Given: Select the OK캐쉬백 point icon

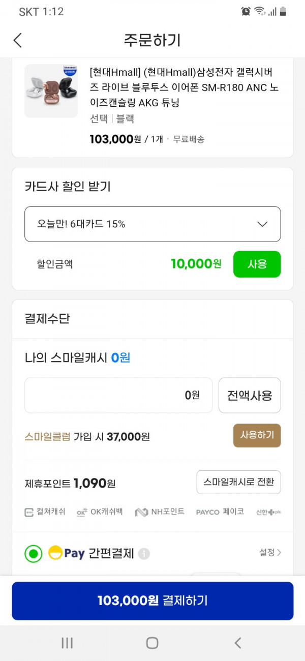Looking at the screenshot, I should point(100,512).
